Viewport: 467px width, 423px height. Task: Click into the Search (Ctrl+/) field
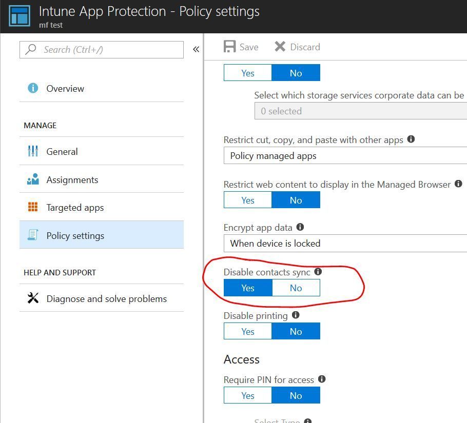(102, 50)
